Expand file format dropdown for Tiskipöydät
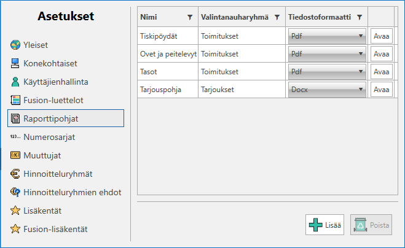The width and height of the screenshot is (405, 248). pos(327,36)
